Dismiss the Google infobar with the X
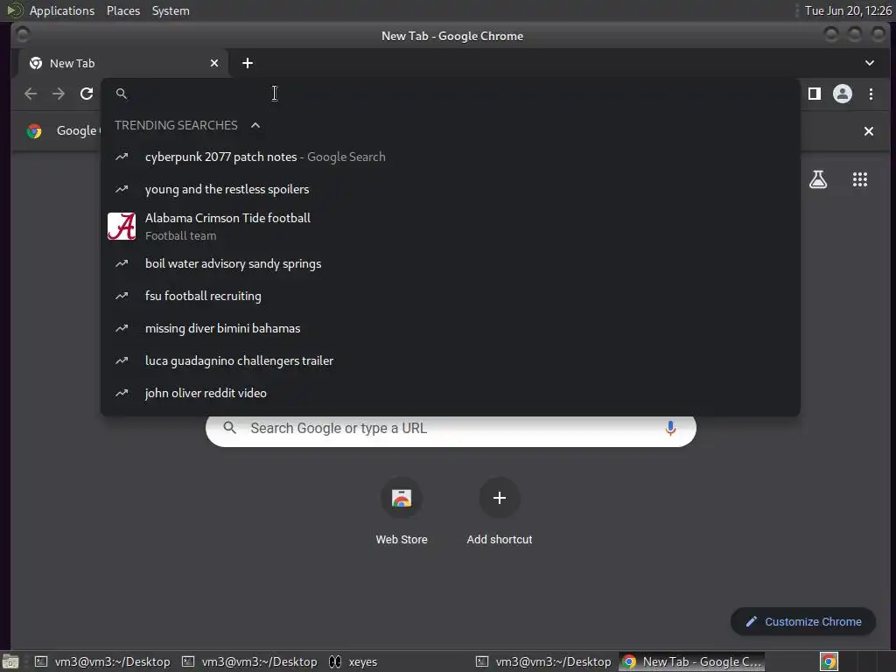The width and height of the screenshot is (896, 672). click(x=869, y=131)
